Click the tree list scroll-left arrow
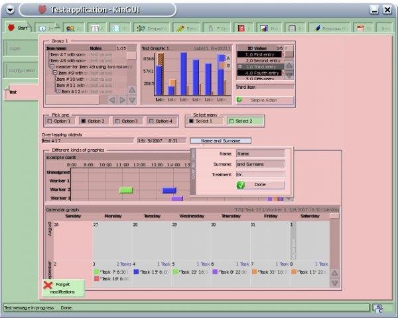This screenshot has height=318, width=398. (x=112, y=99)
